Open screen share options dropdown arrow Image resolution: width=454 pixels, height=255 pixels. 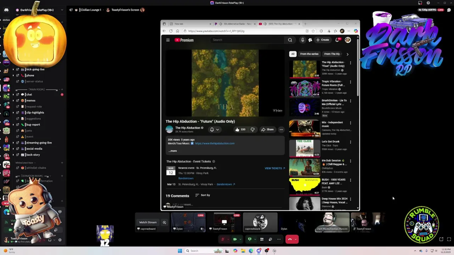pos(255,239)
